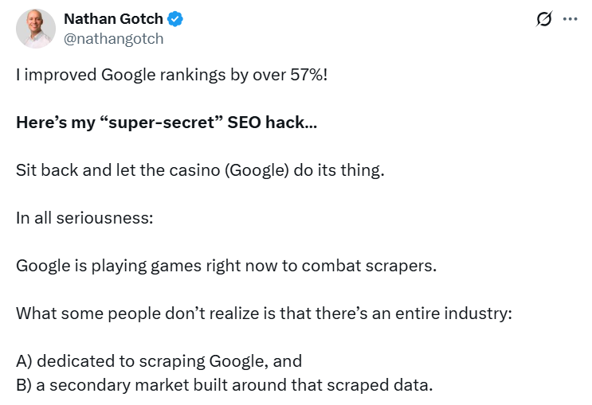This screenshot has width=592, height=405.
Task: Click the word 'scrapers.' in the post
Action: click(x=402, y=265)
